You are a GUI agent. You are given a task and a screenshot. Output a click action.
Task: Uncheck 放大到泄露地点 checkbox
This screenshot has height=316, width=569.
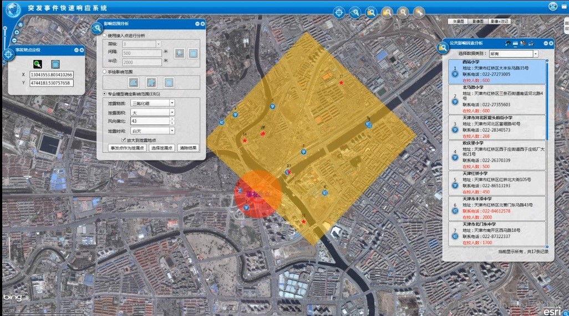(x=123, y=141)
